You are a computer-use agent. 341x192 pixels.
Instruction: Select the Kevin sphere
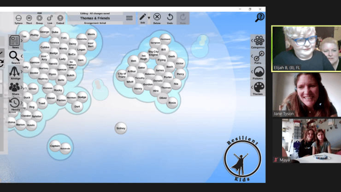pos(31,125)
